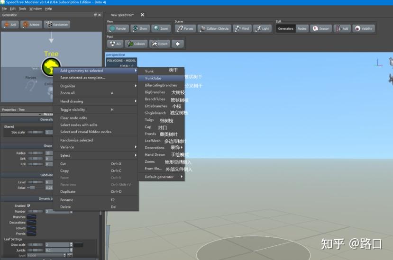Click the Season edit button
The height and width of the screenshot is (260, 393).
[x=321, y=28]
